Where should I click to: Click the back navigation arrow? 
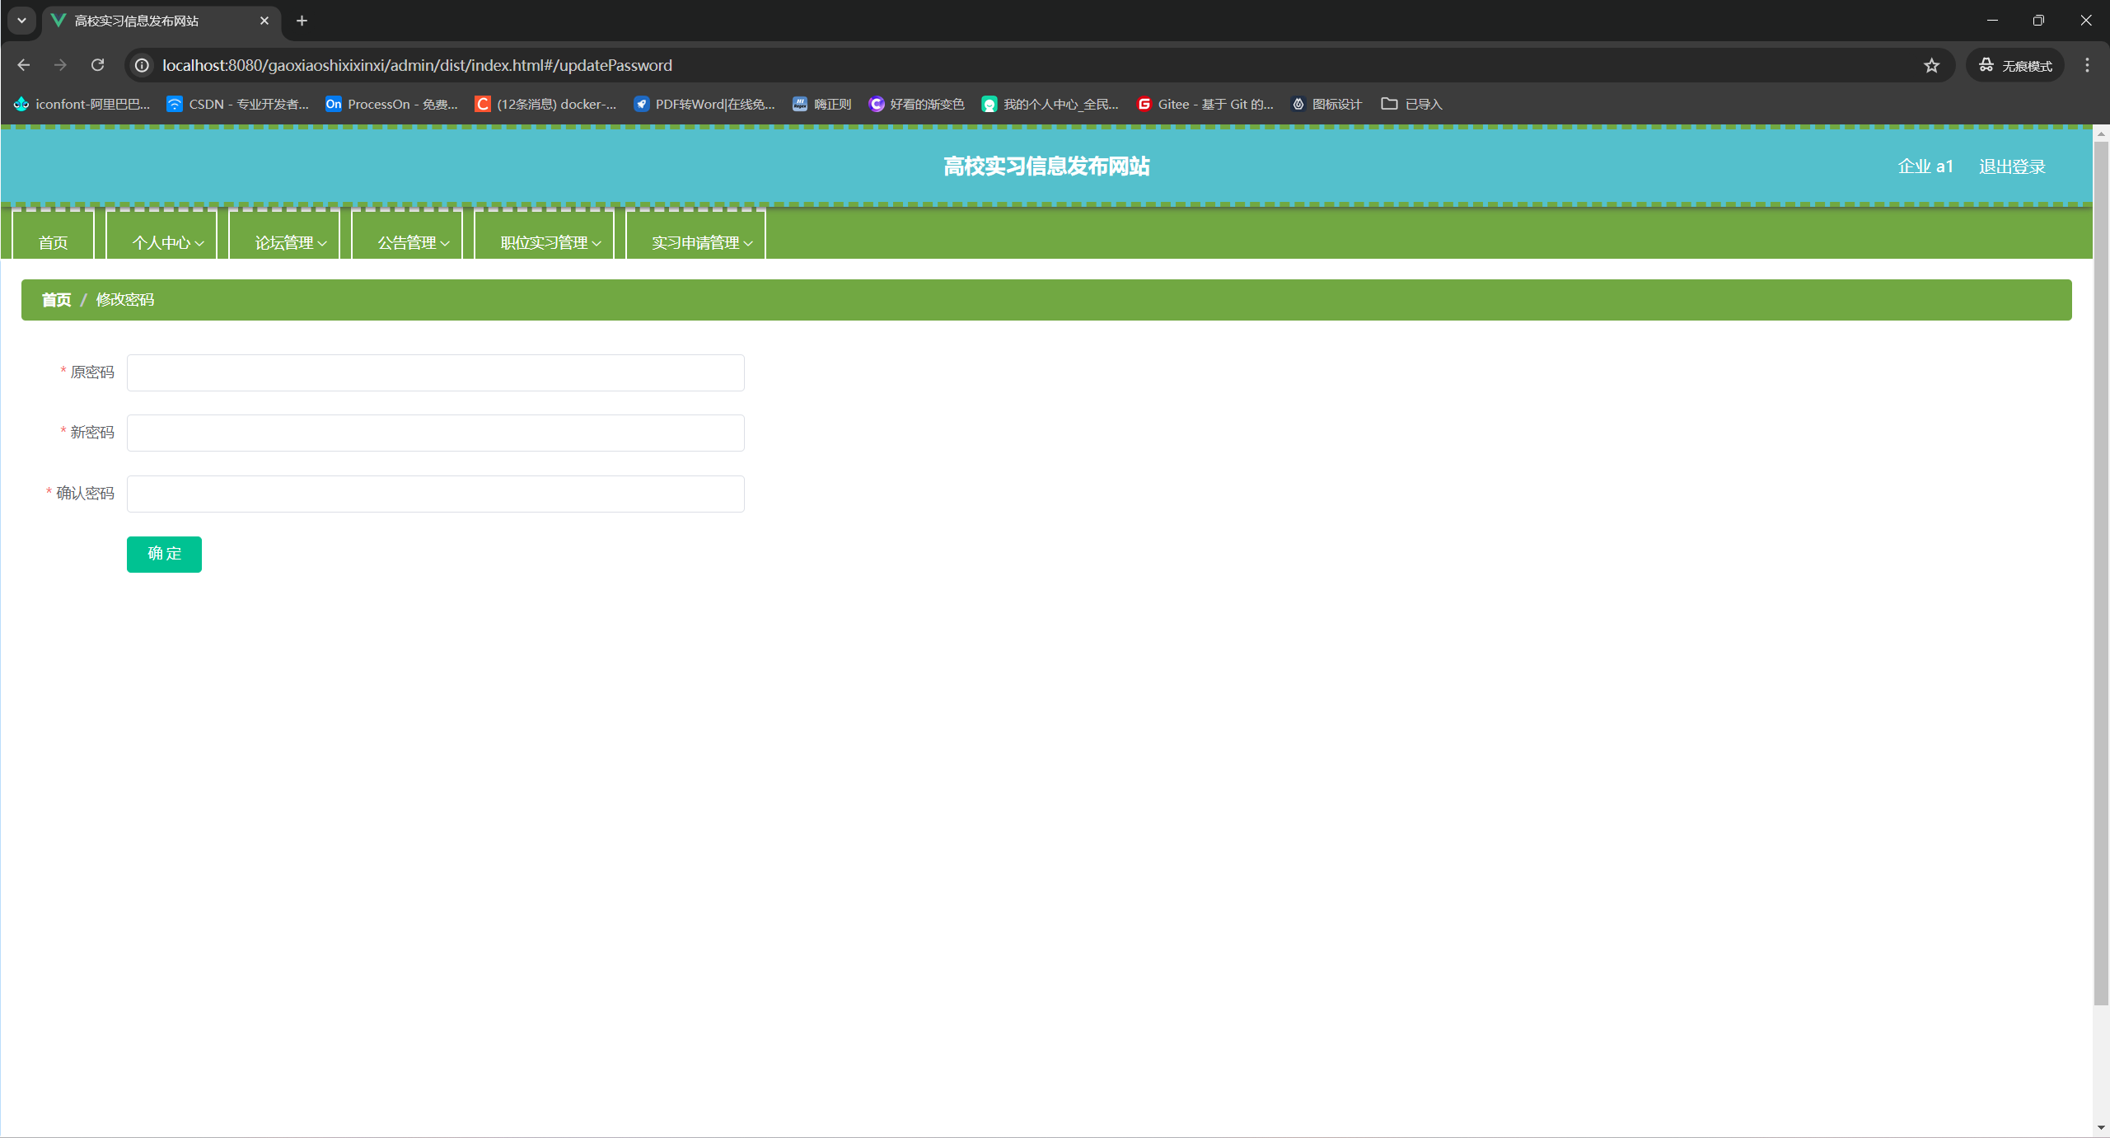(x=23, y=65)
